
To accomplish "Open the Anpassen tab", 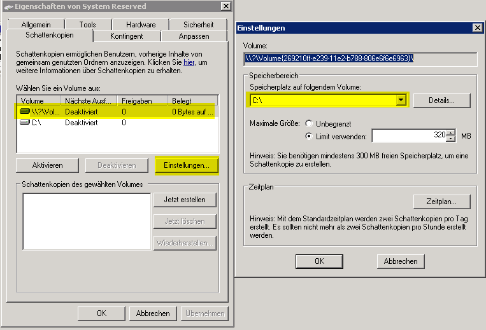I will pos(194,36).
